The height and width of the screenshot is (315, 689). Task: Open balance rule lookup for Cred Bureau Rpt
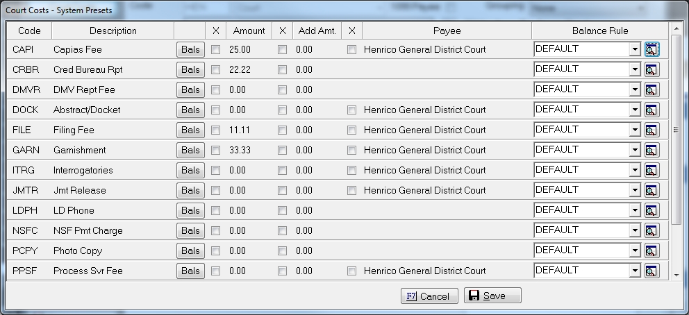point(651,69)
